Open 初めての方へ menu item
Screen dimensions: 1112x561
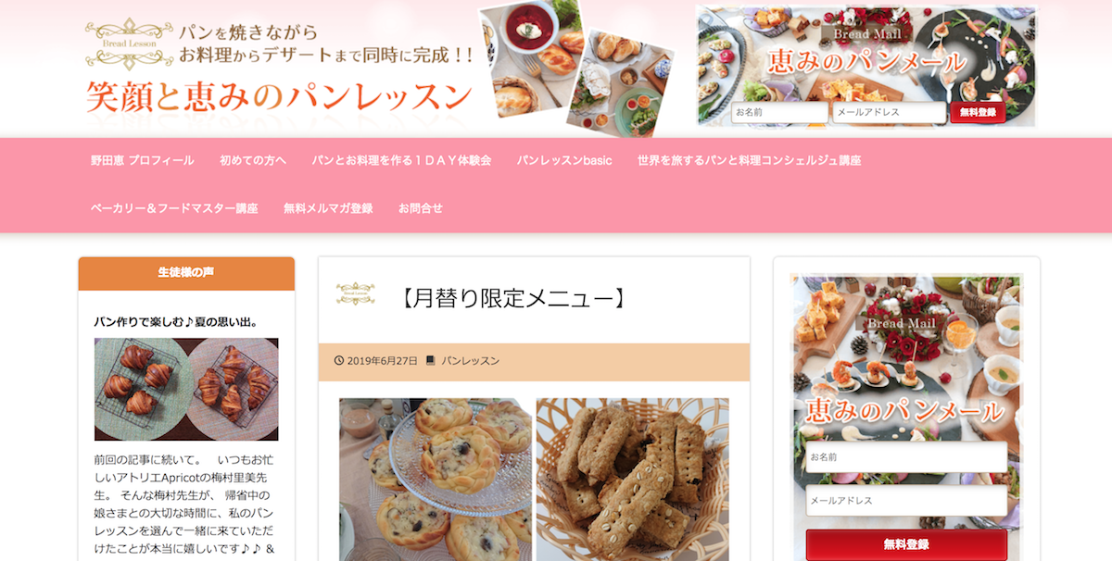(253, 160)
